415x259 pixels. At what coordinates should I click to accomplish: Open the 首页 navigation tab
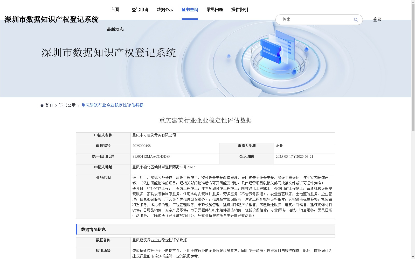coord(115,10)
